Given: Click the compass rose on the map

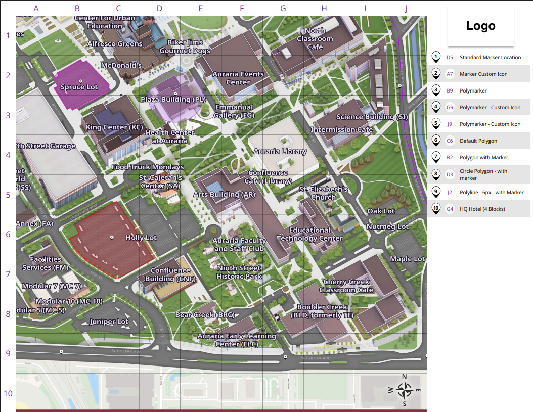Looking at the screenshot, I should [x=405, y=390].
